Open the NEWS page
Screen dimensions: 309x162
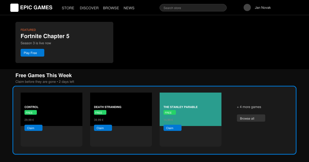(129, 8)
